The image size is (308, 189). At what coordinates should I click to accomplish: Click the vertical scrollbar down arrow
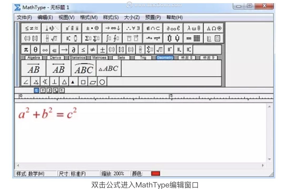click(269, 159)
